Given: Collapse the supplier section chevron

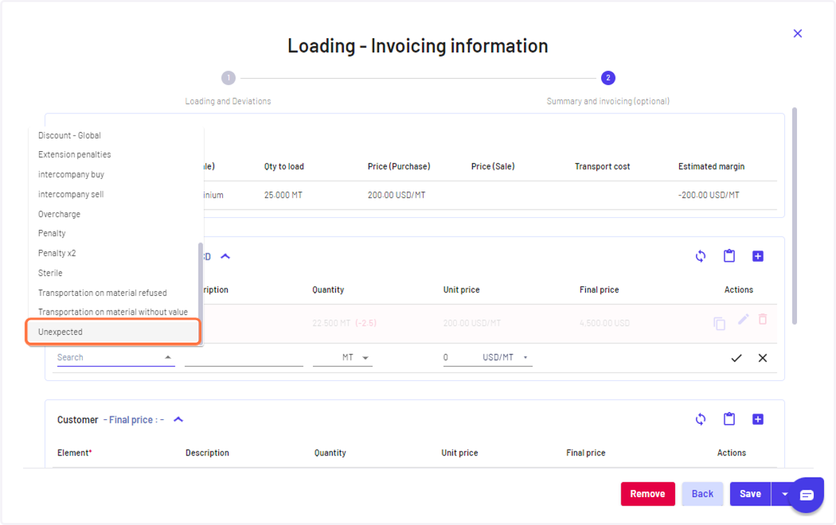Looking at the screenshot, I should pos(225,256).
